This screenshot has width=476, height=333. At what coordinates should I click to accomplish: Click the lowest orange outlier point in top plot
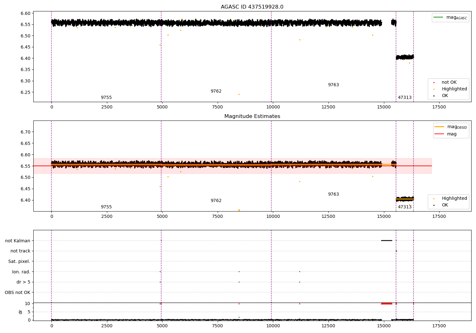point(239,94)
